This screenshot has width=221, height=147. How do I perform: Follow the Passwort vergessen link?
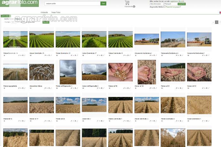(x=173, y=7)
